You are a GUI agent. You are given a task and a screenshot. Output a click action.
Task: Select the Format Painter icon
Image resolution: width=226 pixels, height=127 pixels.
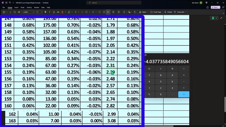(19, 12)
